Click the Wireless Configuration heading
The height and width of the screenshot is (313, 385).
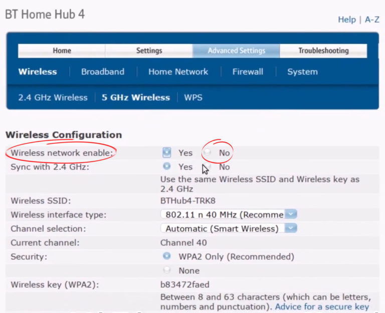pyautogui.click(x=64, y=135)
